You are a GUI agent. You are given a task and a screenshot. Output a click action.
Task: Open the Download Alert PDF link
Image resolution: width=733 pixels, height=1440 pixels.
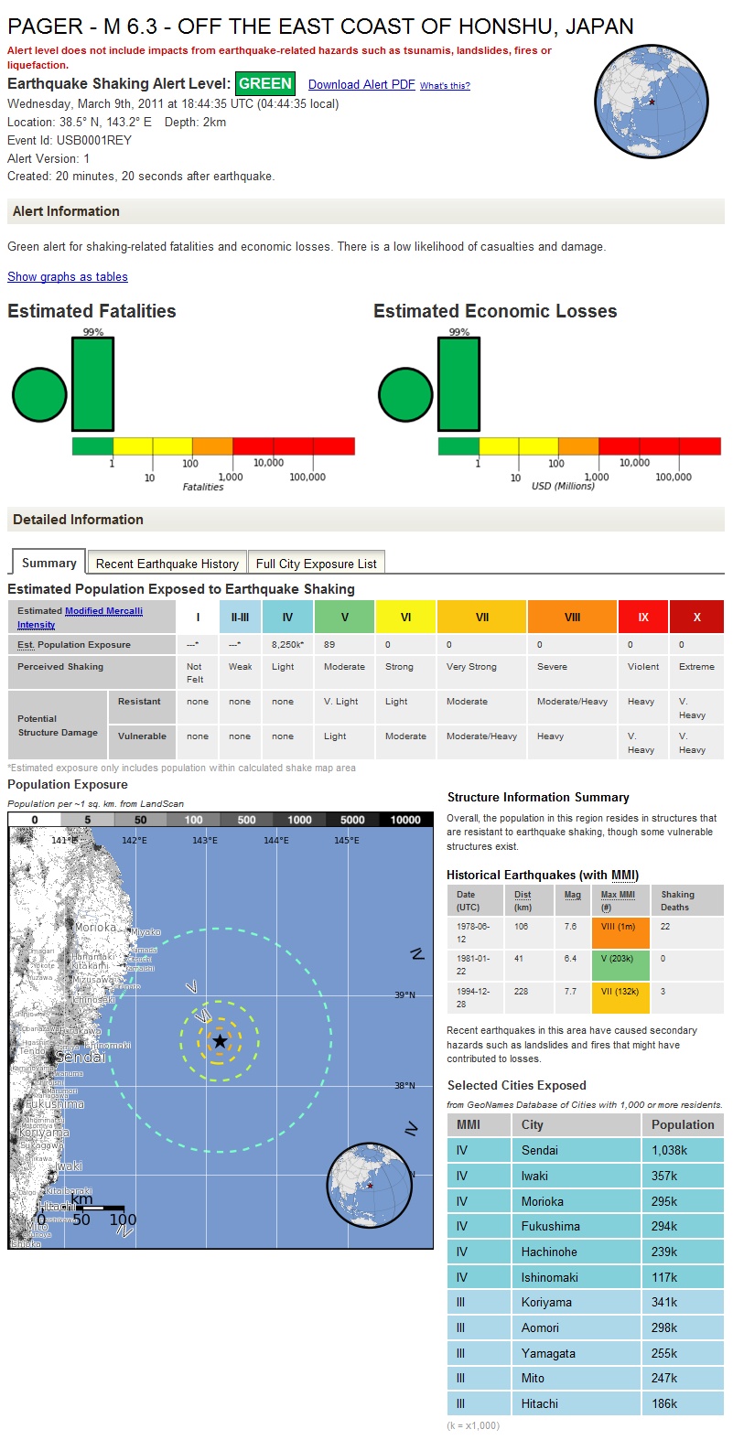361,84
